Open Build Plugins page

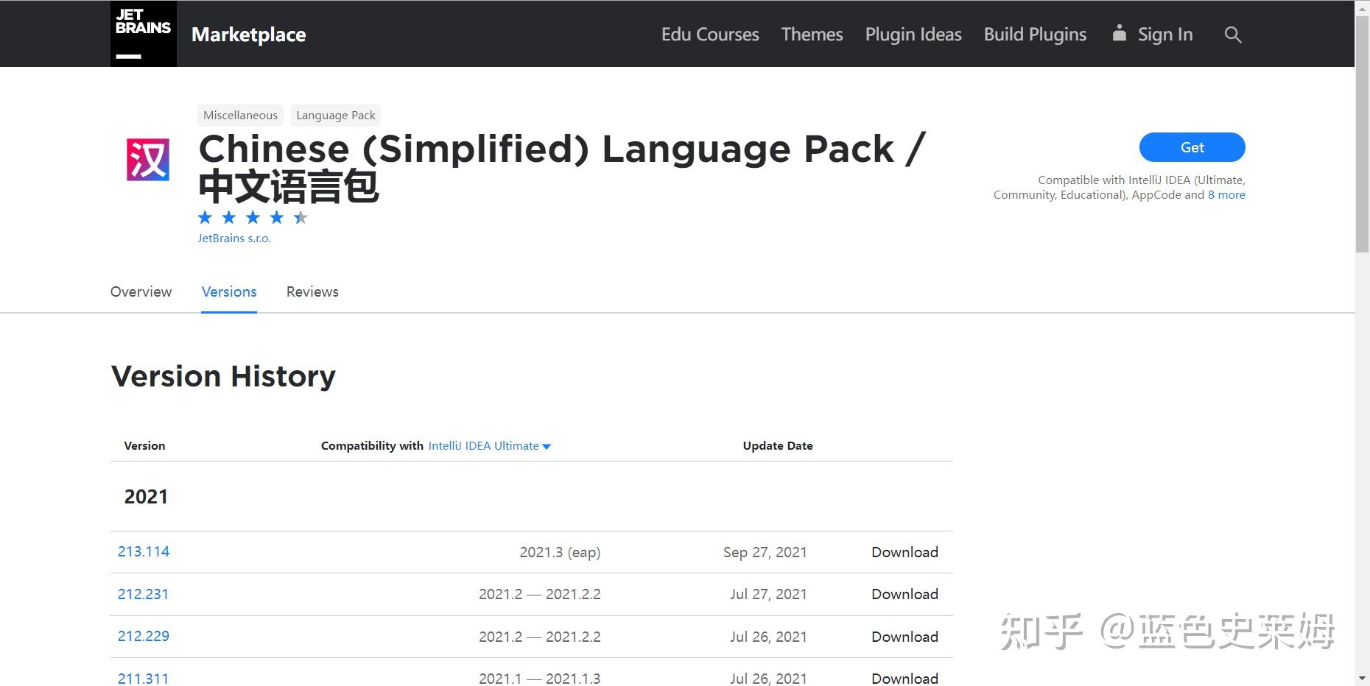click(x=1035, y=35)
